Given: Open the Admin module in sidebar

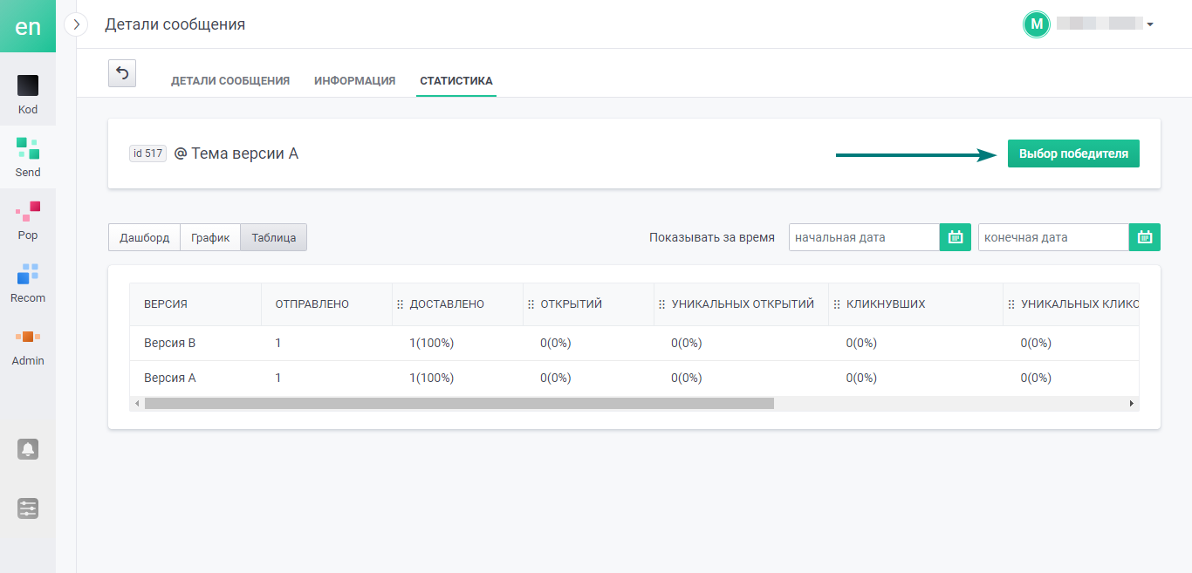Looking at the screenshot, I should click(28, 345).
